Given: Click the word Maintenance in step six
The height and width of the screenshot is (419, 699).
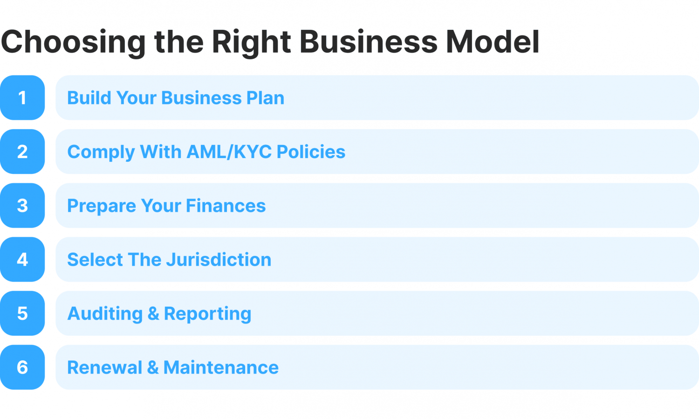Looking at the screenshot, I should [x=221, y=368].
